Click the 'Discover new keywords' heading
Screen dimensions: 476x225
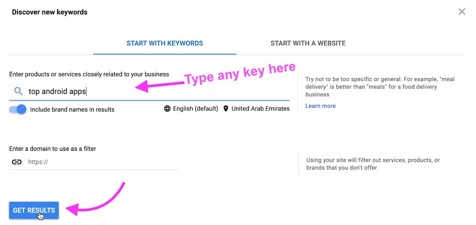coord(50,12)
